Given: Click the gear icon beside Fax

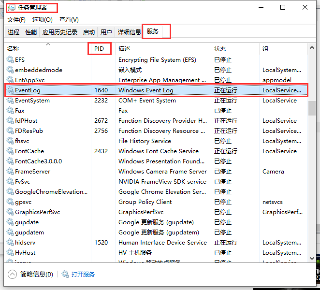Looking at the screenshot, I should (x=10, y=110).
